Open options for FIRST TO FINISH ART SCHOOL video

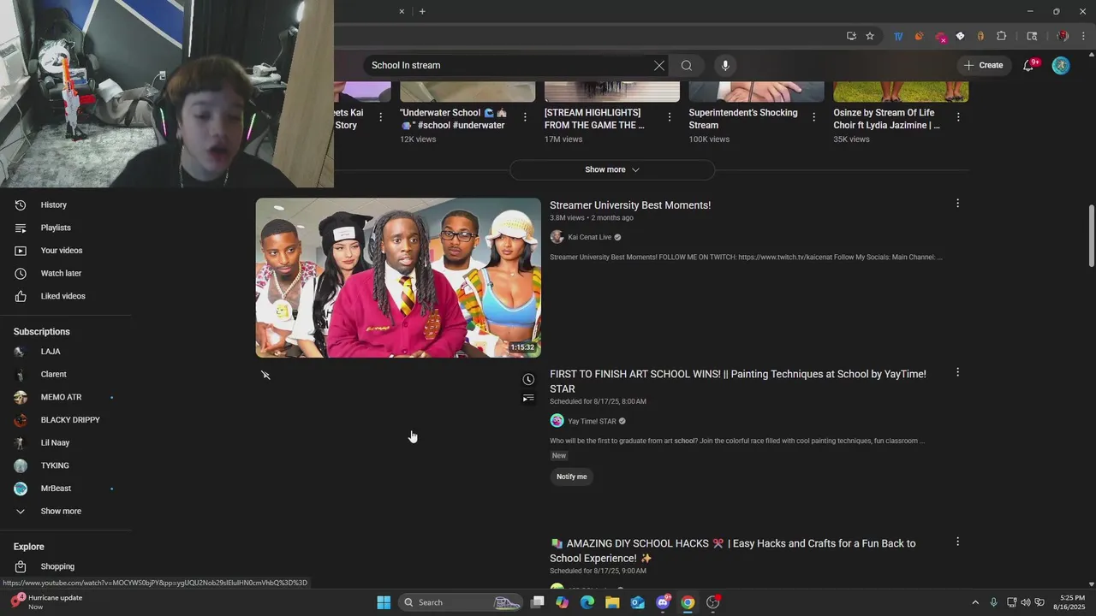pyautogui.click(x=957, y=372)
